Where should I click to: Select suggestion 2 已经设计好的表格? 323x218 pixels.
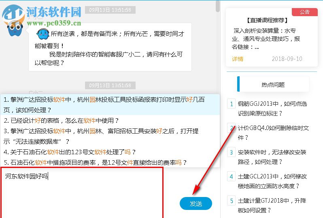[x=110, y=120]
